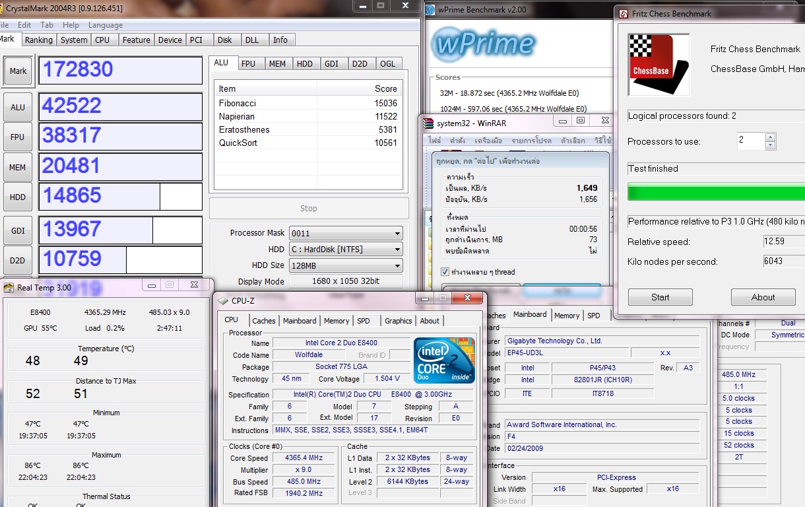The width and height of the screenshot is (805, 507).
Task: Click the GDI benchmark button
Action: (18, 230)
